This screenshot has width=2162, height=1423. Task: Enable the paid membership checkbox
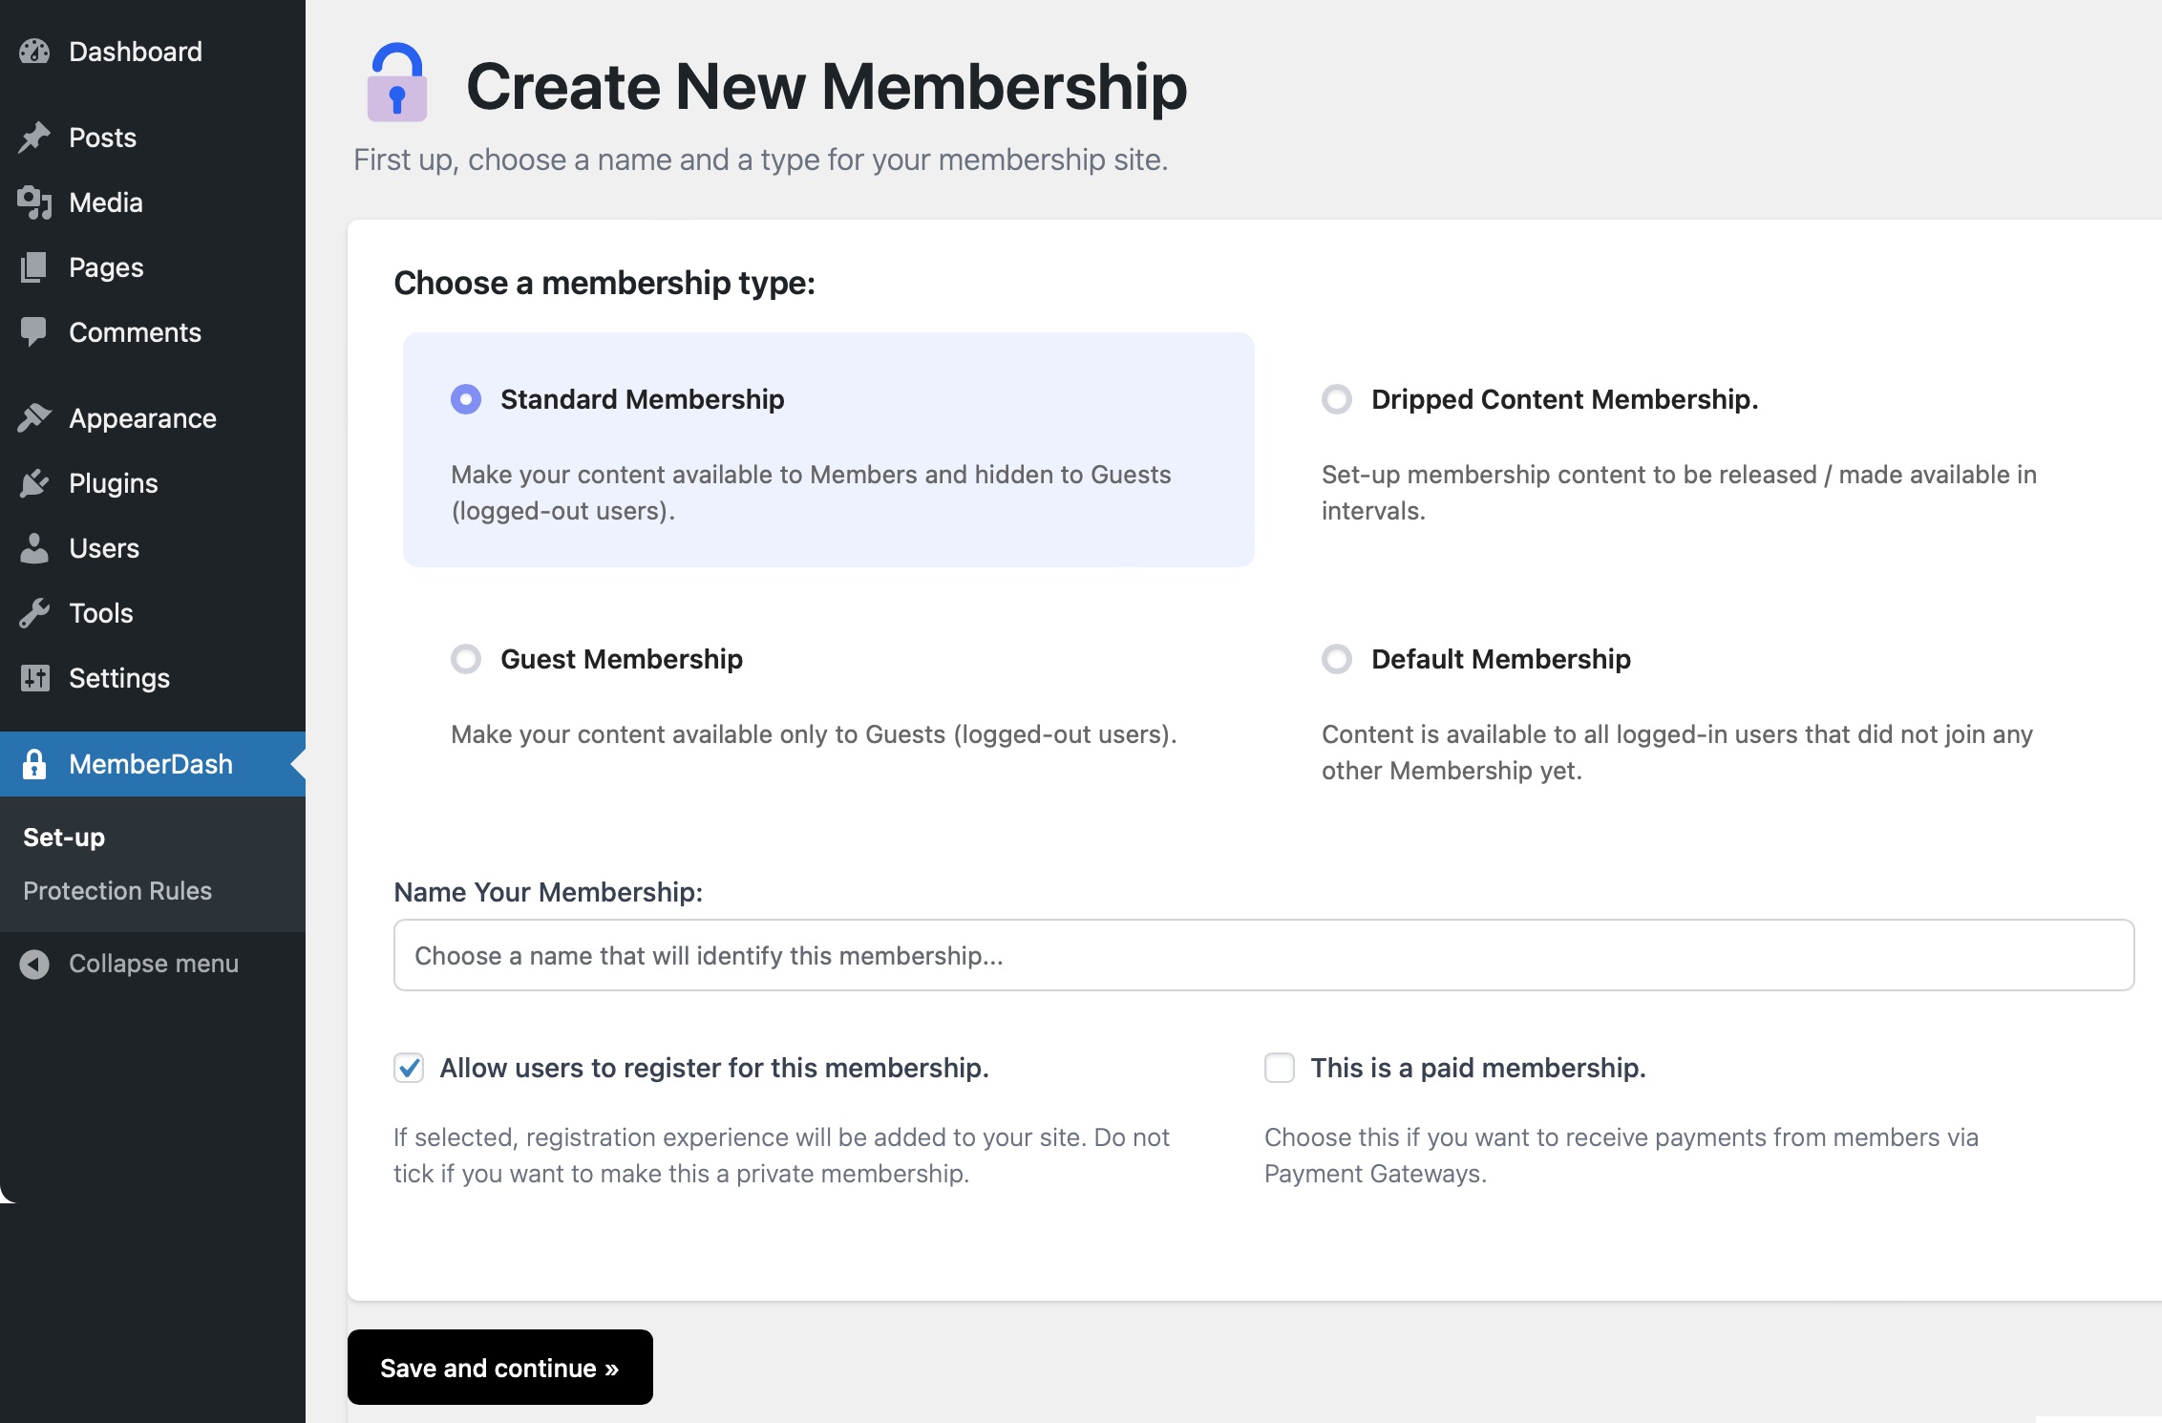[x=1280, y=1068]
